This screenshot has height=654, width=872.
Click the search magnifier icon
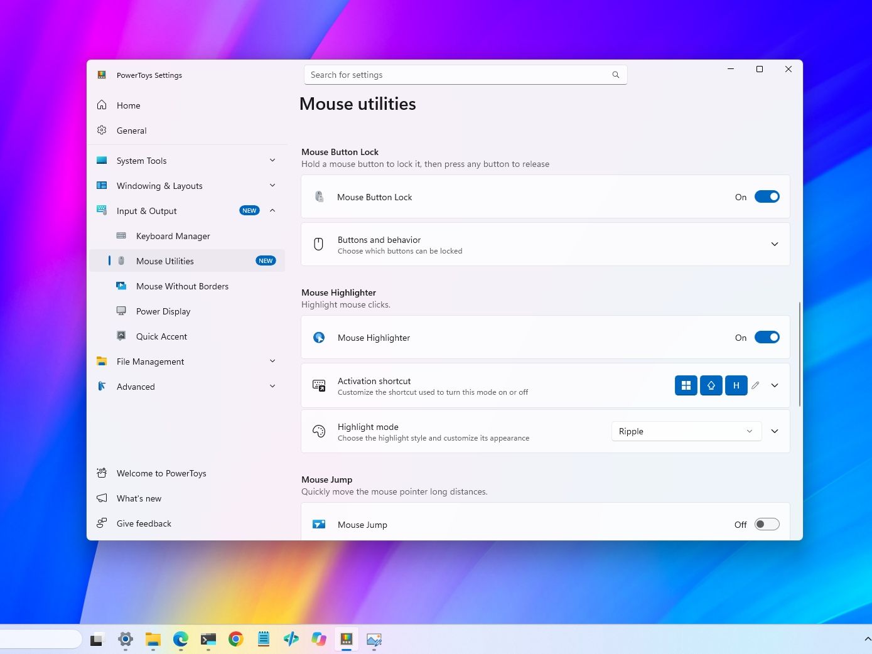pos(616,75)
